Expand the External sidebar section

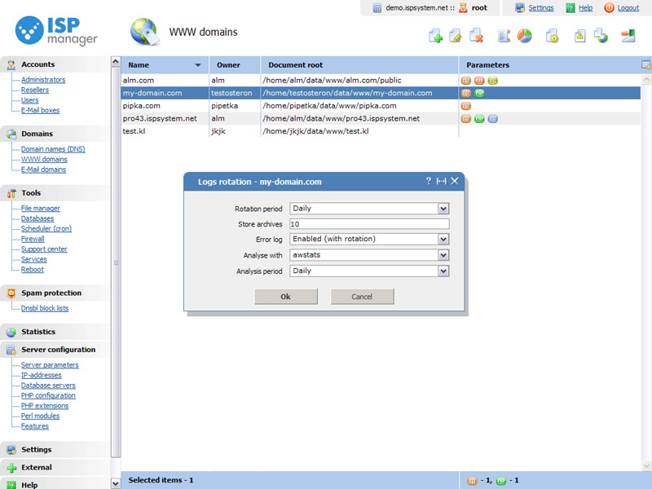pyautogui.click(x=55, y=467)
